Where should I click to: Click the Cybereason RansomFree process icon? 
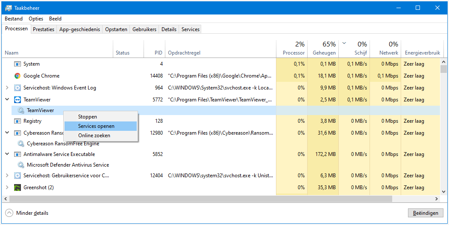18,133
